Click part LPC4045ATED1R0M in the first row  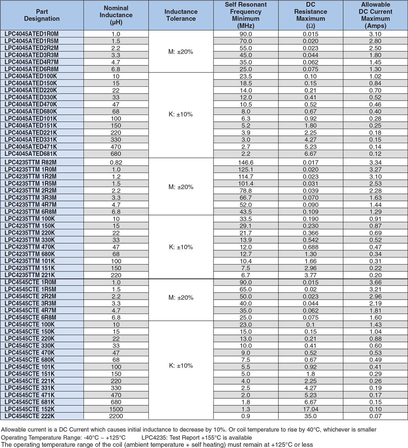pos(32,34)
